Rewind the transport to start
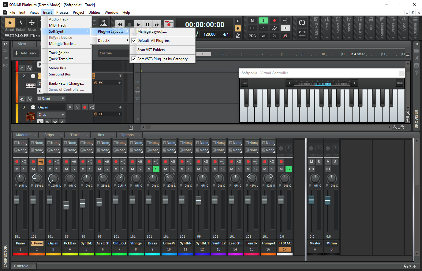 [120, 25]
